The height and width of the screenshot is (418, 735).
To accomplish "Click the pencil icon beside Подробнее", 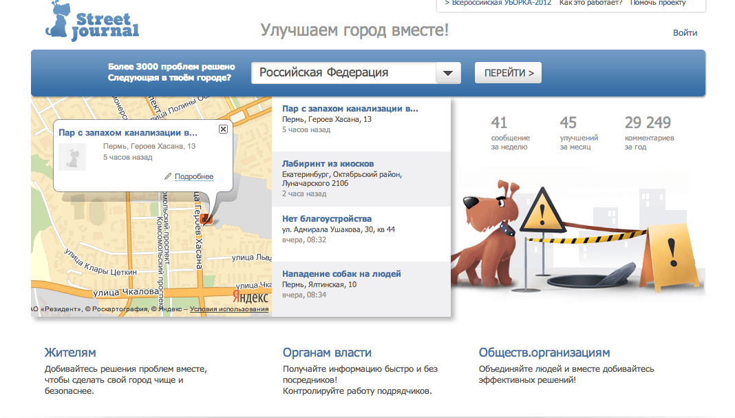I will pyautogui.click(x=168, y=177).
